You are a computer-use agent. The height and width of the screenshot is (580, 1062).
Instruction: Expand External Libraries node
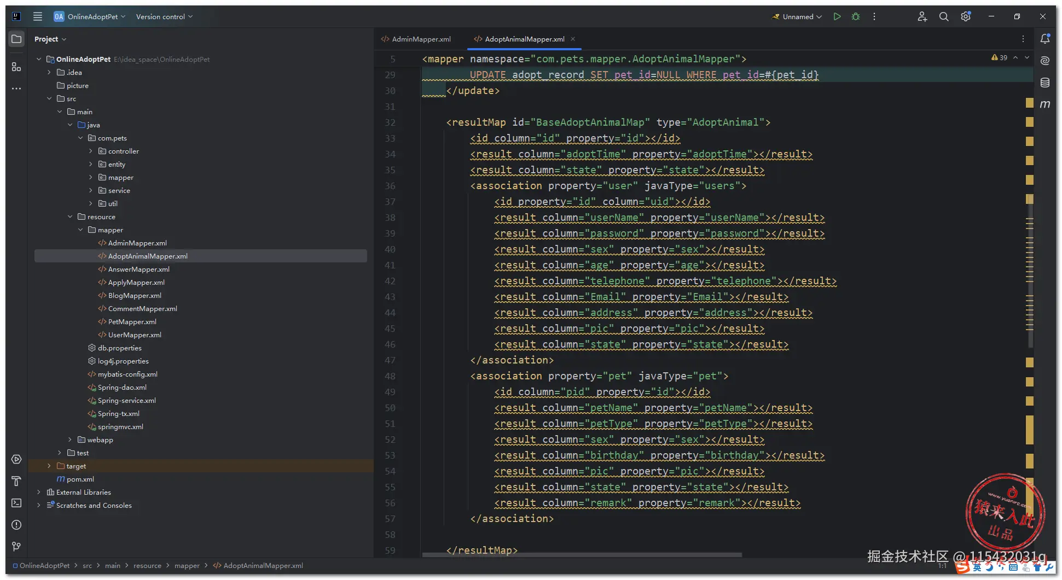(39, 492)
